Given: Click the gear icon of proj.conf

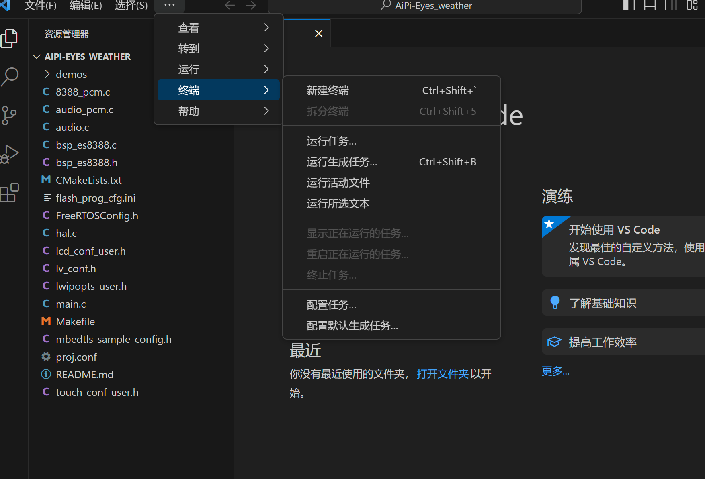Looking at the screenshot, I should point(46,357).
